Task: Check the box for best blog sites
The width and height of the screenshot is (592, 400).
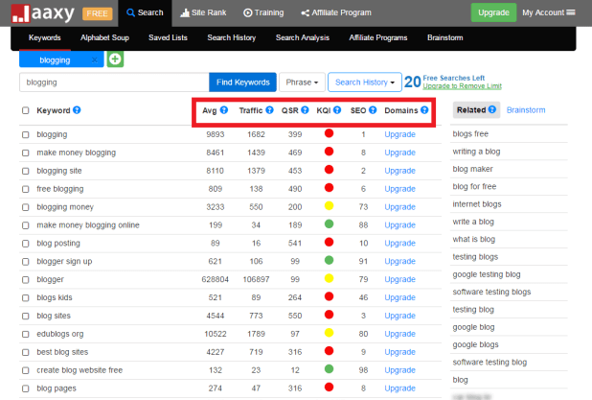Action: click(25, 352)
